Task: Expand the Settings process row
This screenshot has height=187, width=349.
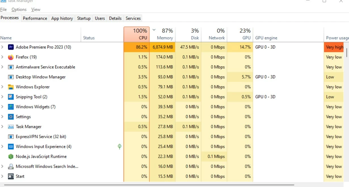Action: tap(2, 117)
